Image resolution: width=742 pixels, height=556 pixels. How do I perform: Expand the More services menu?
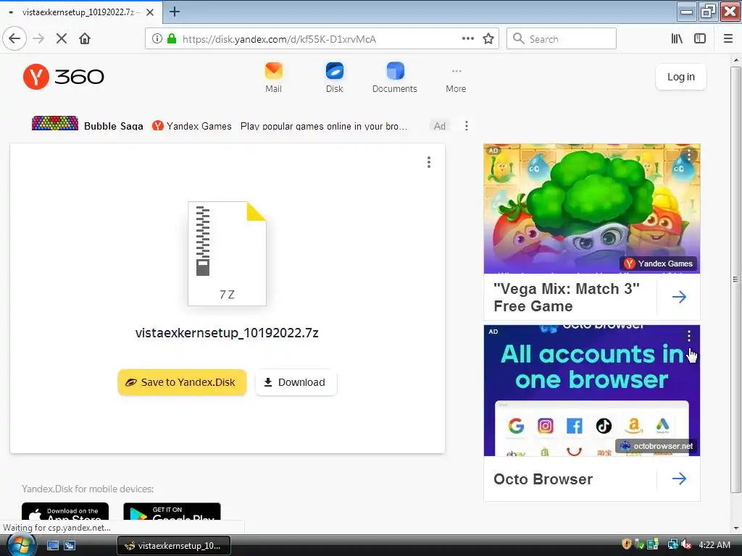point(456,80)
